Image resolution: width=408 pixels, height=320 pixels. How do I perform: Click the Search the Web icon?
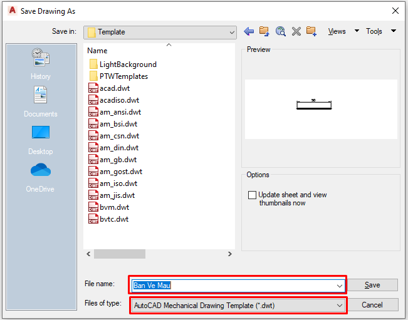pyautogui.click(x=280, y=31)
